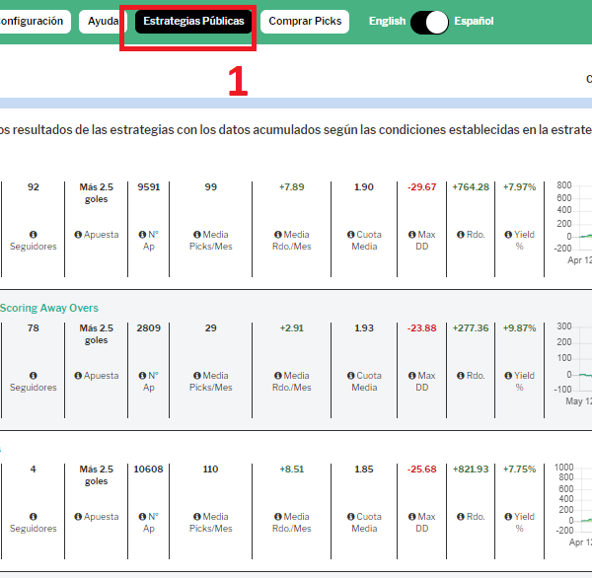Click Seguidores info icon in the 92 row
Image resolution: width=592 pixels, height=578 pixels.
click(34, 235)
